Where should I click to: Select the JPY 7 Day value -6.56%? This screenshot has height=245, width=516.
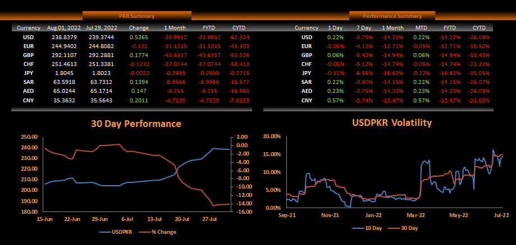363,73
